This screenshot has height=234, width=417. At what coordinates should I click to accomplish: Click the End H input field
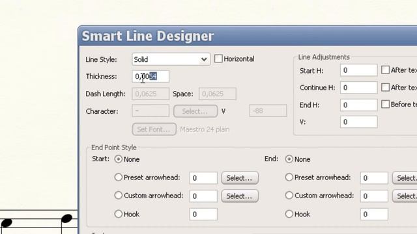pyautogui.click(x=358, y=105)
